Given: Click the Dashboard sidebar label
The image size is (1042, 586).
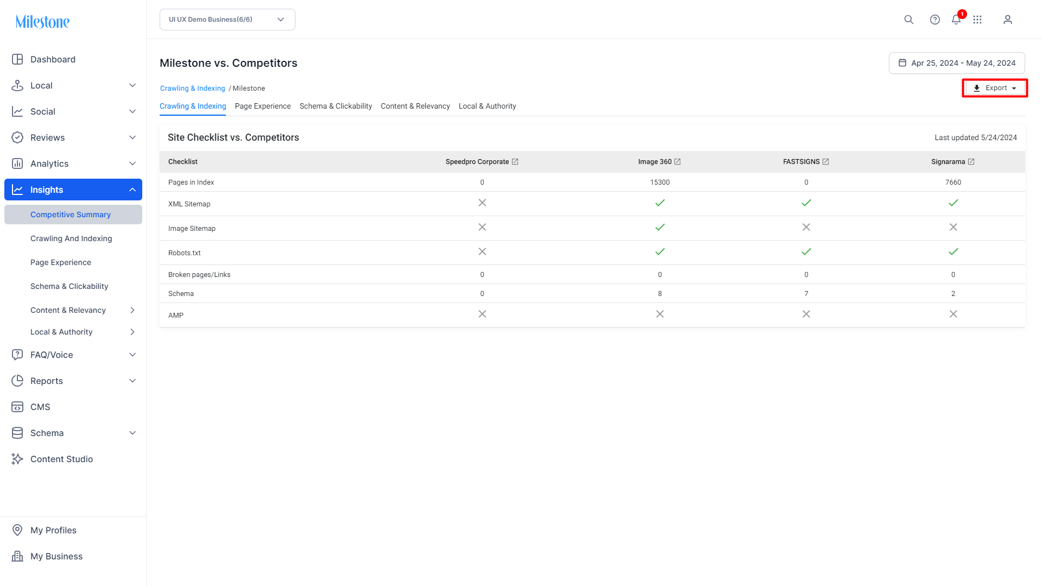Looking at the screenshot, I should point(53,59).
